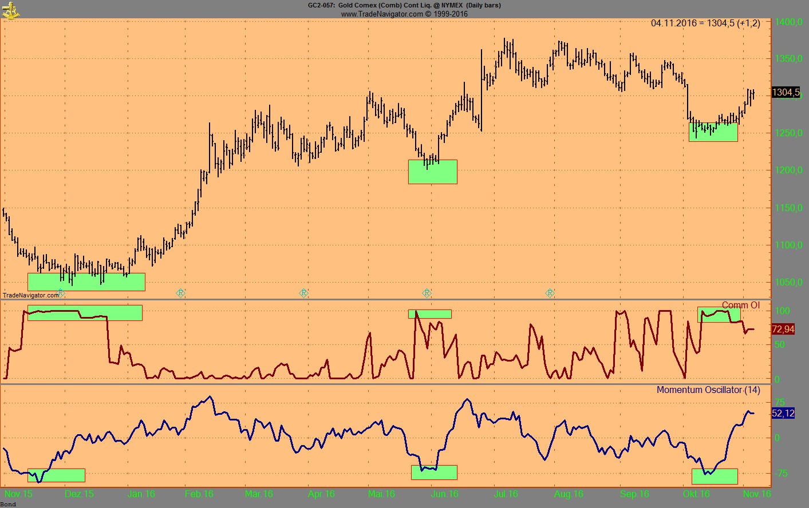This screenshot has height=508, width=809.
Task: Select the rightmost R marker near Nov.16
Action: click(x=550, y=293)
